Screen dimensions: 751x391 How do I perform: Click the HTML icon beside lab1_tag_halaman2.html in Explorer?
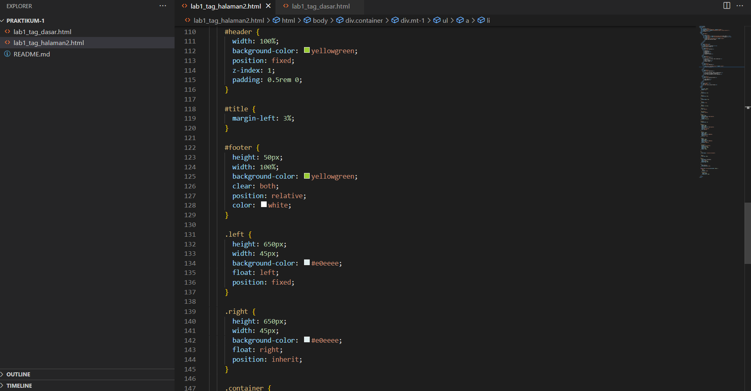click(x=7, y=42)
